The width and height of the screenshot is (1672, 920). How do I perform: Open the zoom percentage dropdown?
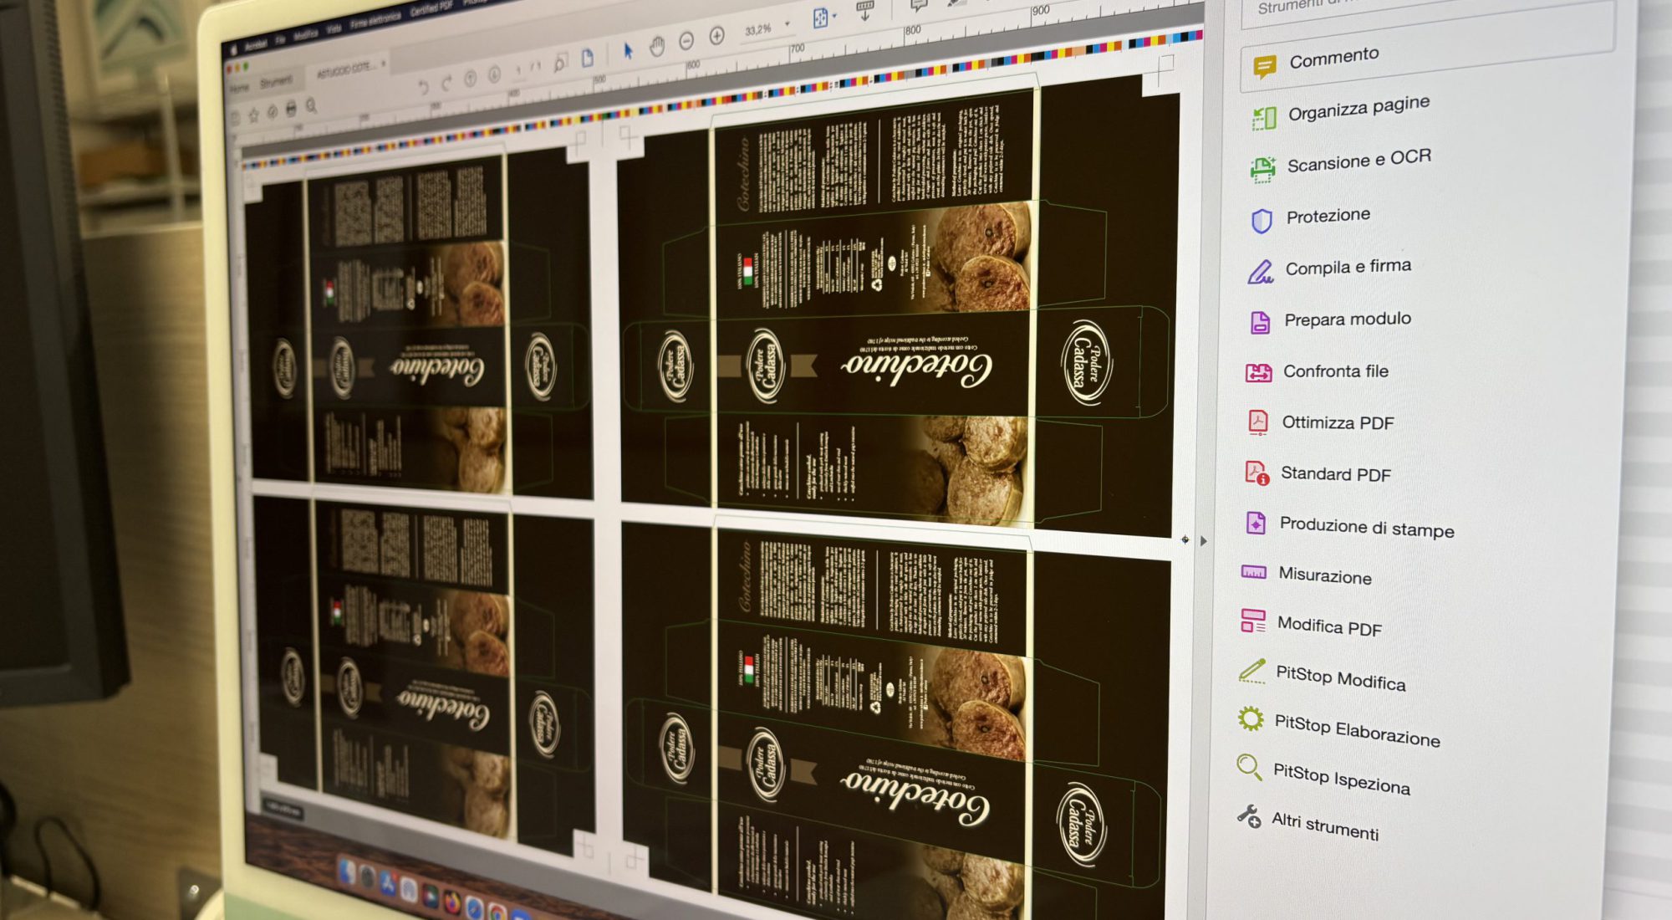787,24
